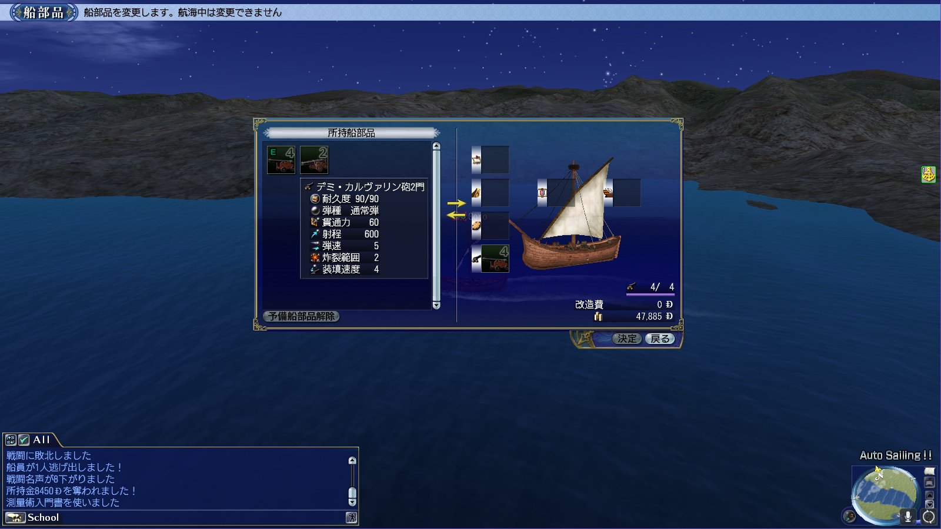Click the 決定 confirm button
941x529 pixels.
pyautogui.click(x=626, y=339)
